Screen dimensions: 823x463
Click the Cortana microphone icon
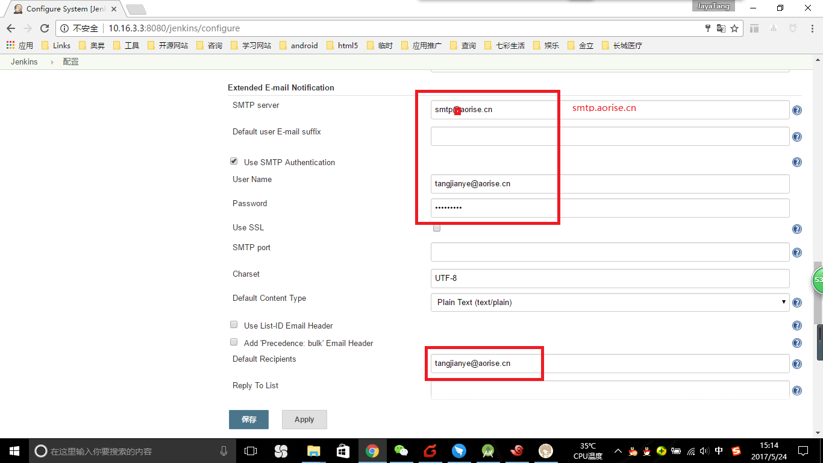[224, 451]
